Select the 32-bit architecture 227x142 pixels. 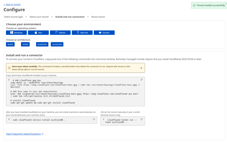click(25, 44)
